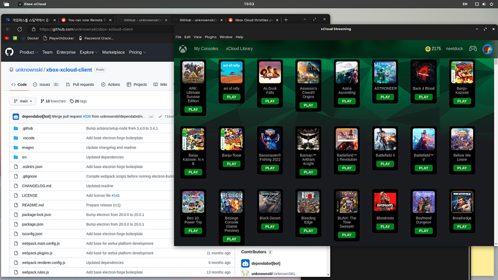Image resolution: width=498 pixels, height=280 pixels.
Task: Play Breathedge
Action: point(462,226)
